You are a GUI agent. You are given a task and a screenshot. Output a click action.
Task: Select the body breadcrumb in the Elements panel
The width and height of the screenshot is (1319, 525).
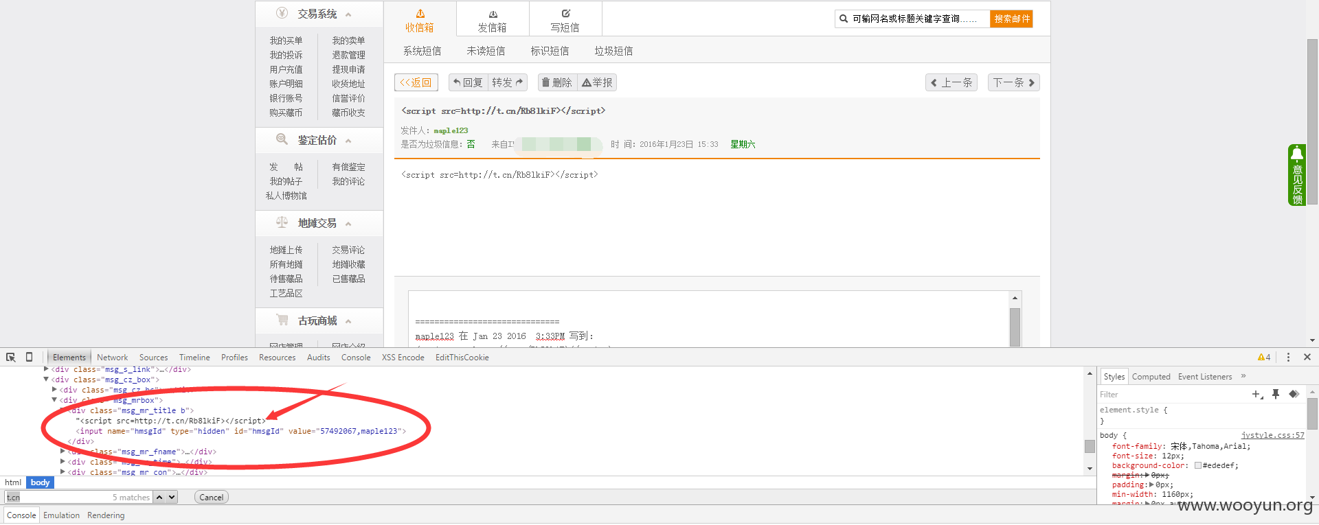click(40, 482)
